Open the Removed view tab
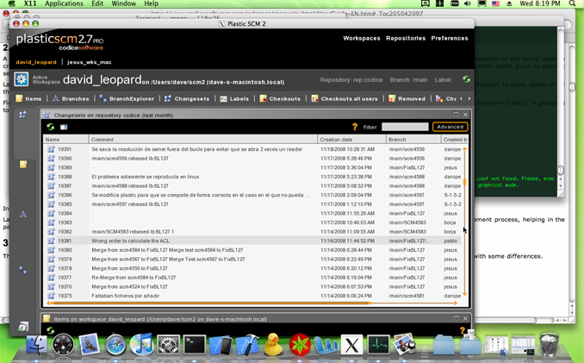This screenshot has height=363, width=584. (407, 99)
